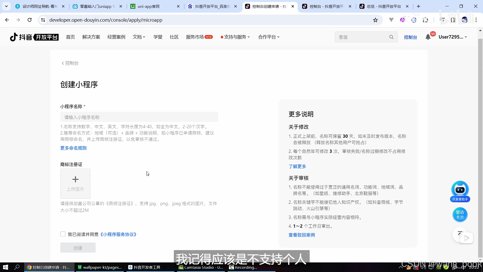
Task: Open new browser tab with plus icon
Action: (x=418, y=6)
